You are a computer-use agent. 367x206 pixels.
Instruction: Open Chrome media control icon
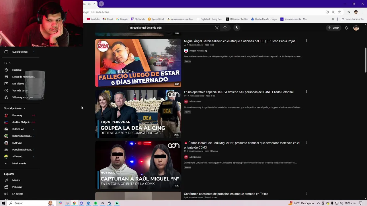click(349, 12)
